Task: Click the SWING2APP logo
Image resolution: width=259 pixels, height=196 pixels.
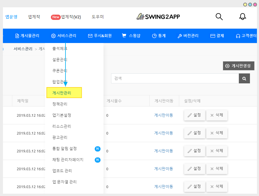Action: tap(158, 17)
